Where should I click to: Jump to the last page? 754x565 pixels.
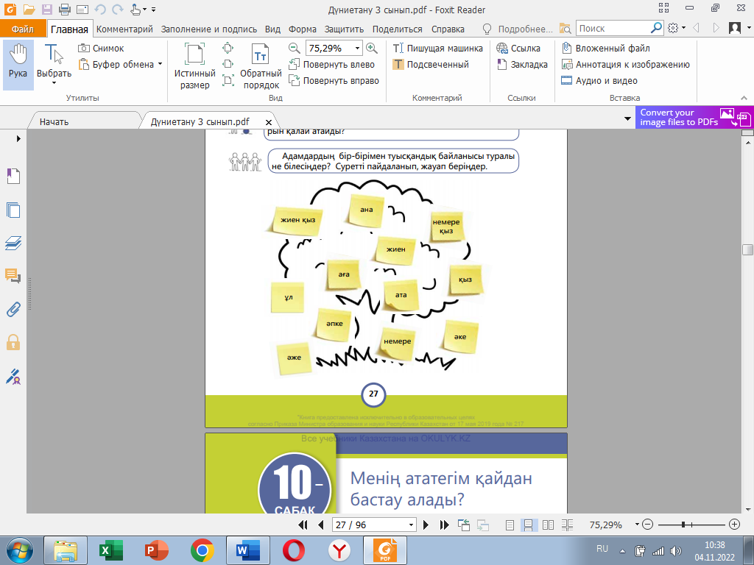pos(445,525)
